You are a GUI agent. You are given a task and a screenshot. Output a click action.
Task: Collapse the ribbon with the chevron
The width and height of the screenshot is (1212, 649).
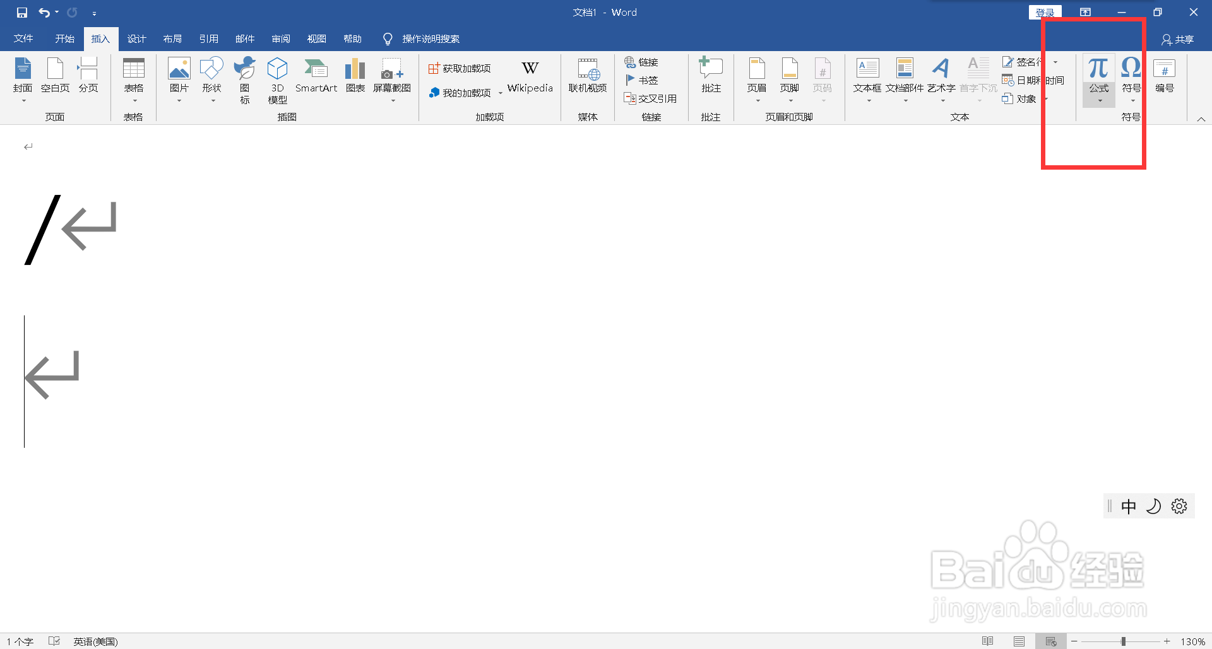1201,119
